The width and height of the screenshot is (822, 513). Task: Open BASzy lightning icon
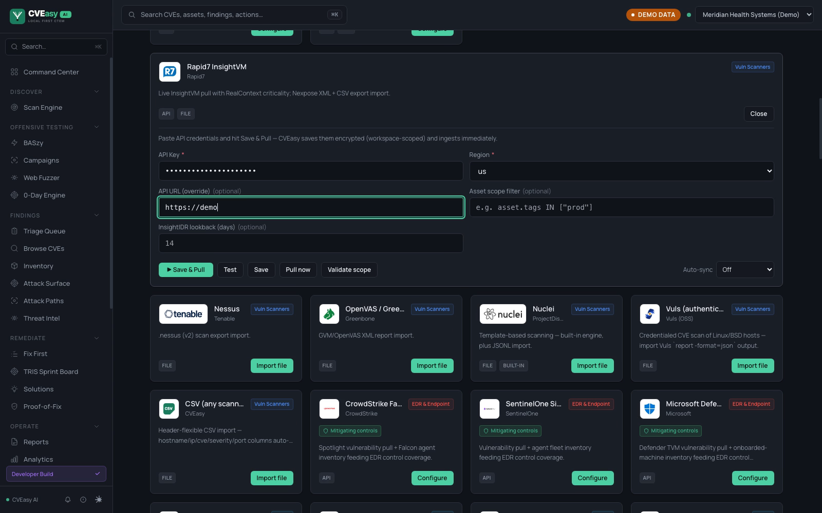pos(14,143)
